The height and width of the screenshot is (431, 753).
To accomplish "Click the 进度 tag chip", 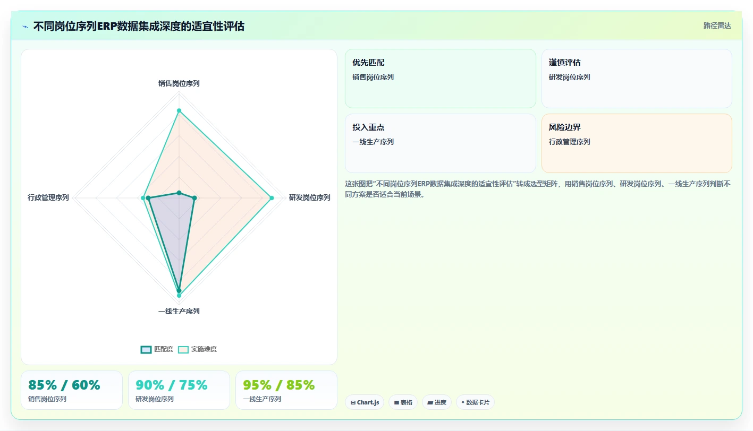I will [437, 402].
